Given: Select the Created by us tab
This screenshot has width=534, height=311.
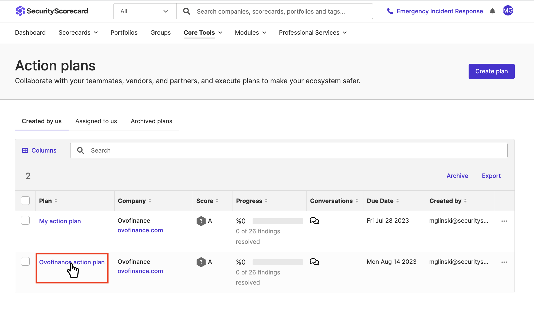Looking at the screenshot, I should 42,121.
